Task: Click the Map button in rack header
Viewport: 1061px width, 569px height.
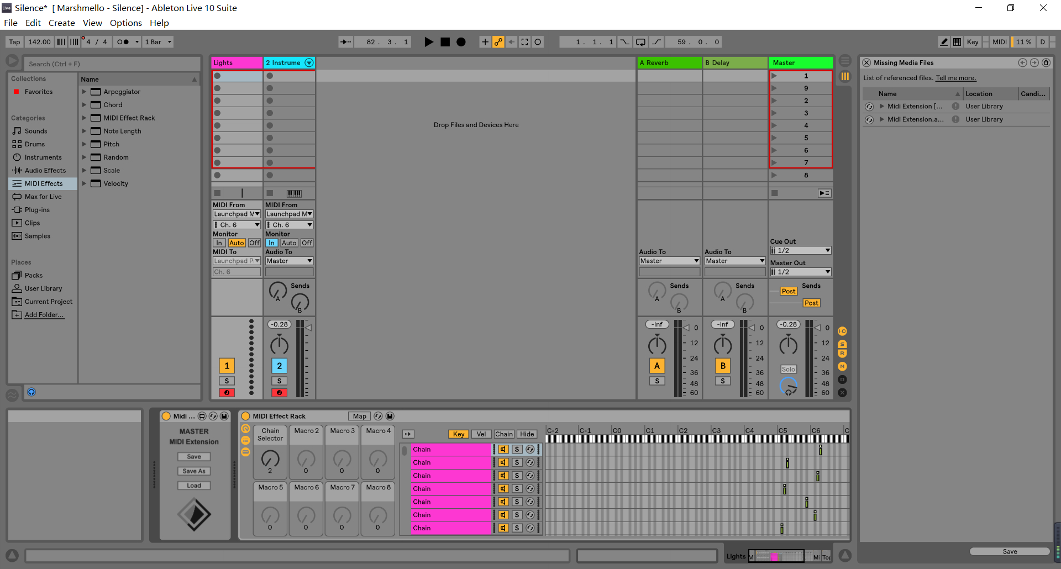Action: coord(360,417)
